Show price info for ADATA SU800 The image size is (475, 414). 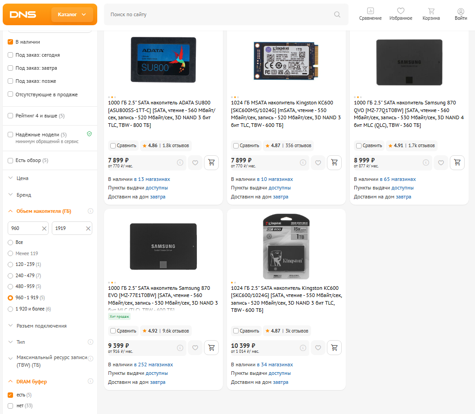(x=180, y=162)
